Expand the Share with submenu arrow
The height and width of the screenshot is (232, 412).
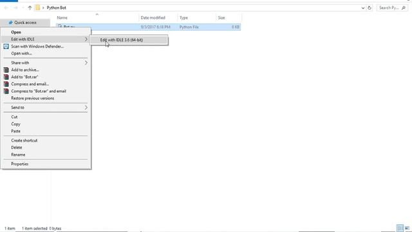tap(86, 63)
